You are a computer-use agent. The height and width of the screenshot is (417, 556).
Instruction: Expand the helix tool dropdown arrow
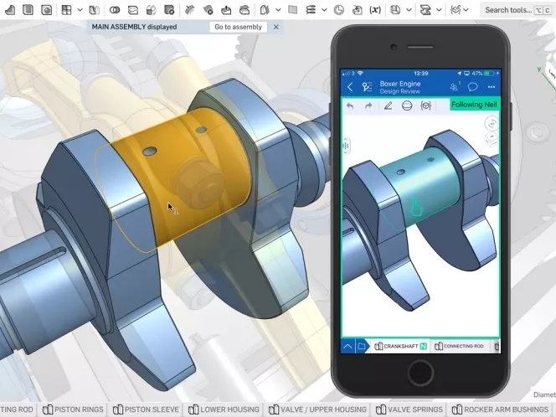tap(324, 10)
